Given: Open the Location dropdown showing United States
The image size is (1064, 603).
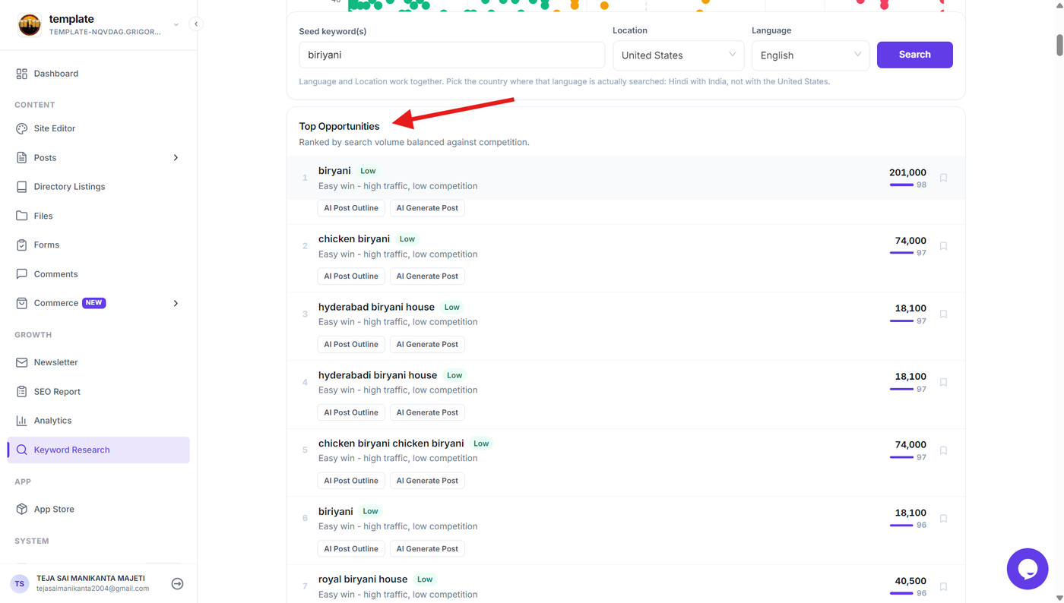Looking at the screenshot, I should (x=678, y=55).
